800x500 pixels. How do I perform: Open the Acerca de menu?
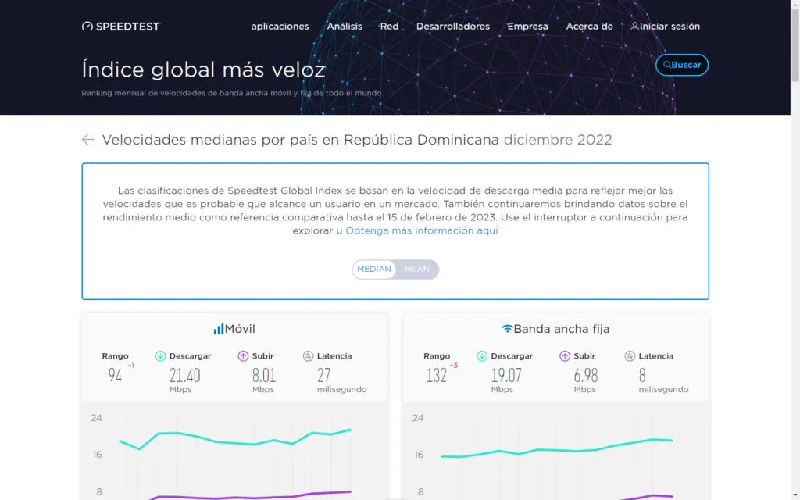pyautogui.click(x=589, y=27)
